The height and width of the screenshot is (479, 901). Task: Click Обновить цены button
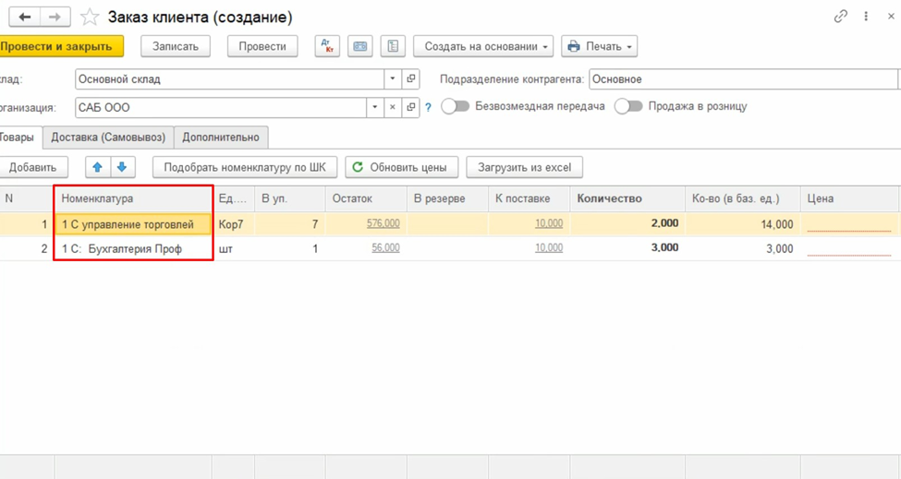click(402, 167)
